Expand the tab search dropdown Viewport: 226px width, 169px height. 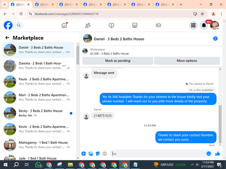click(x=5, y=5)
